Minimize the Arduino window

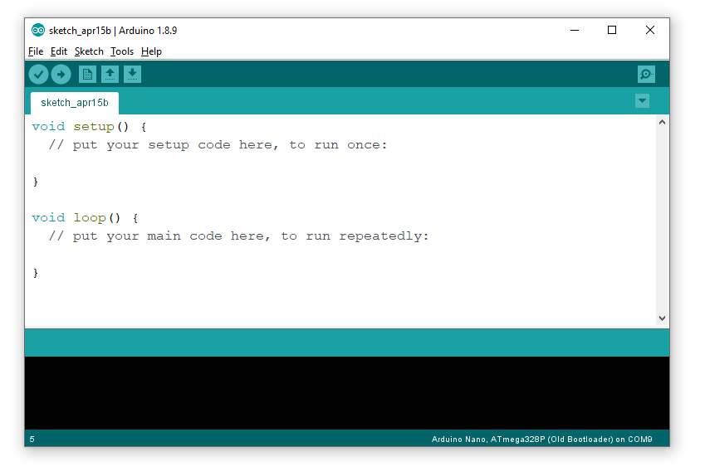[x=575, y=30]
